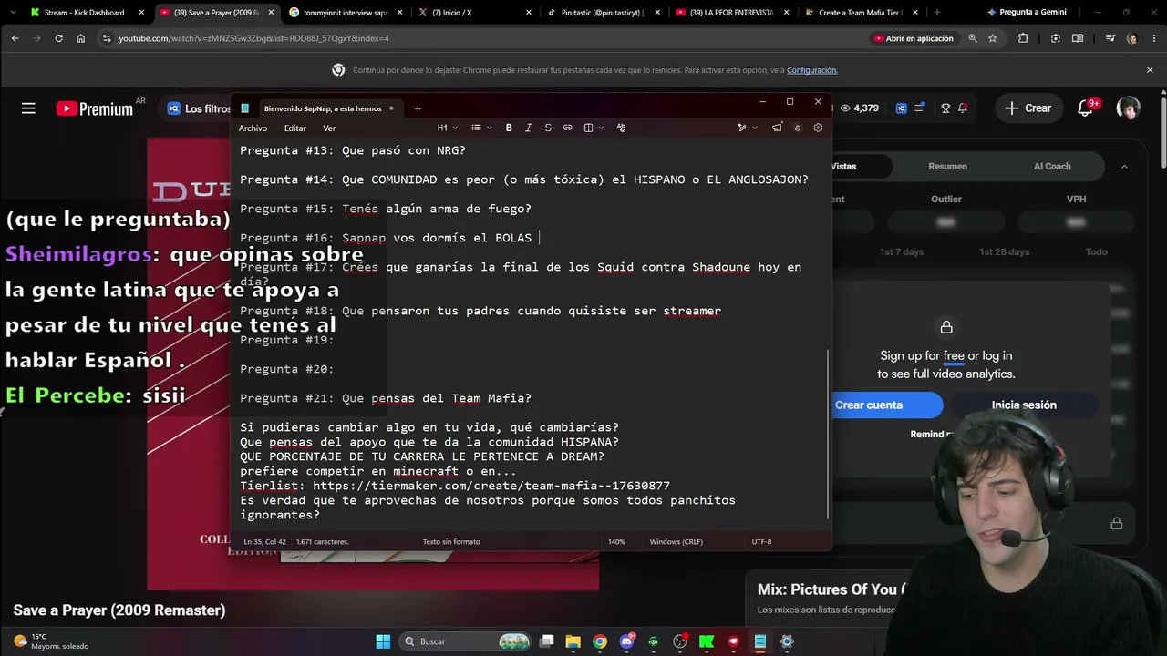Open YouTube hamburger guide menu

pos(28,108)
